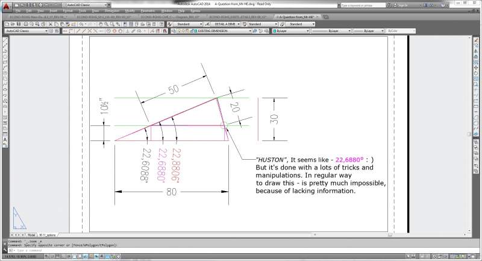This screenshot has width=482, height=261.
Task: Open Layer Properties Manager icon
Action: coord(174,31)
